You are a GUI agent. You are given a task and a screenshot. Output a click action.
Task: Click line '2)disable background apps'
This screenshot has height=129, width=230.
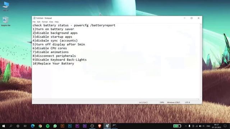(55, 33)
